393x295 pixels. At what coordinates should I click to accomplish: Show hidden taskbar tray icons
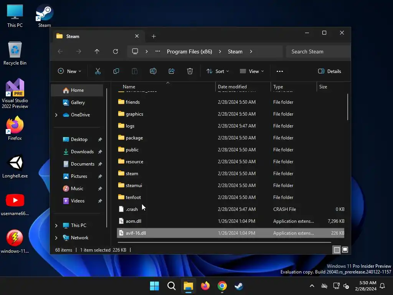pyautogui.click(x=312, y=286)
